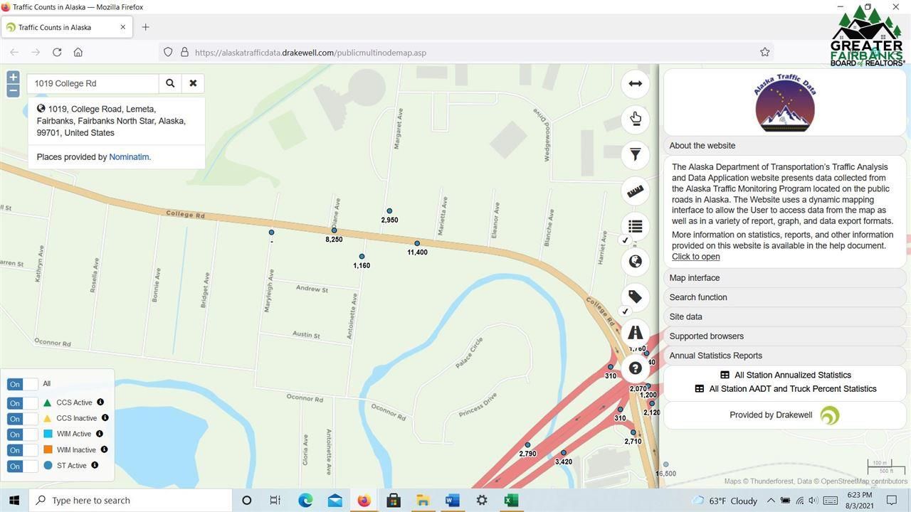
Task: Open the help question mark icon
Action: [x=636, y=368]
